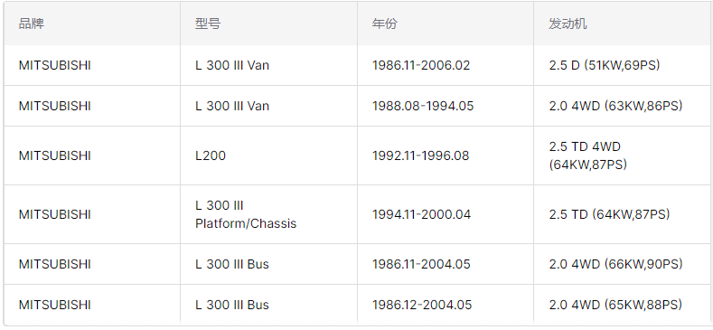Viewport: 713px width, 330px height.
Task: Select the 2.0 4WD (65KW,88PS) engine cell
Action: 615,305
